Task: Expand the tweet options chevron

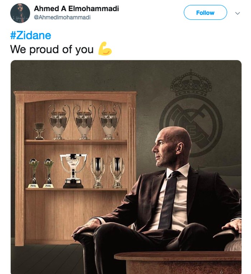Action: pyautogui.click(x=237, y=13)
